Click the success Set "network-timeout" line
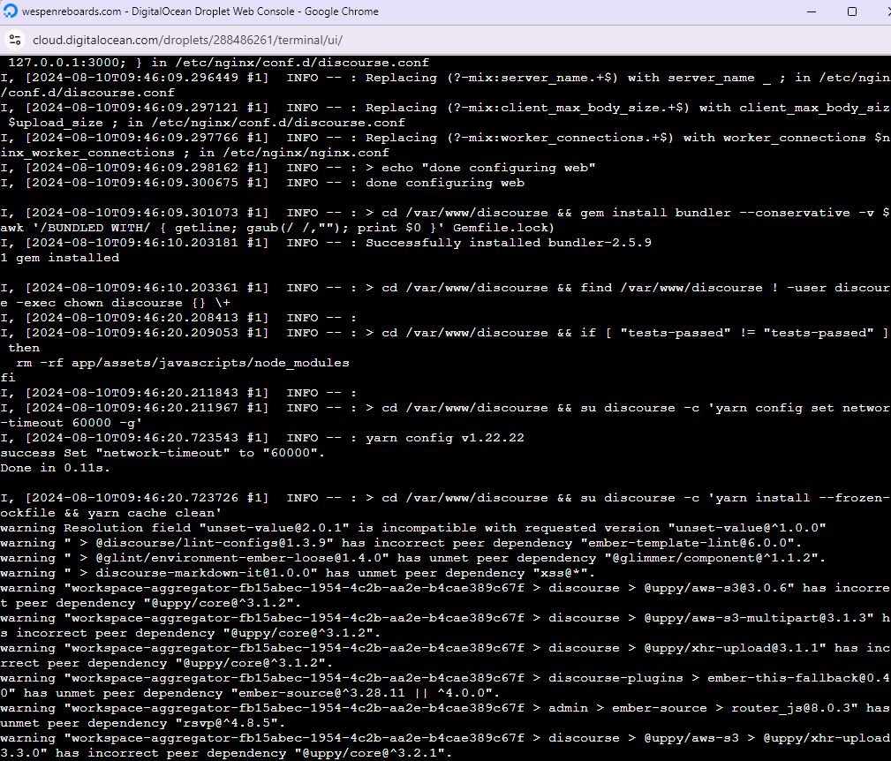This screenshot has height=761, width=891. (162, 453)
